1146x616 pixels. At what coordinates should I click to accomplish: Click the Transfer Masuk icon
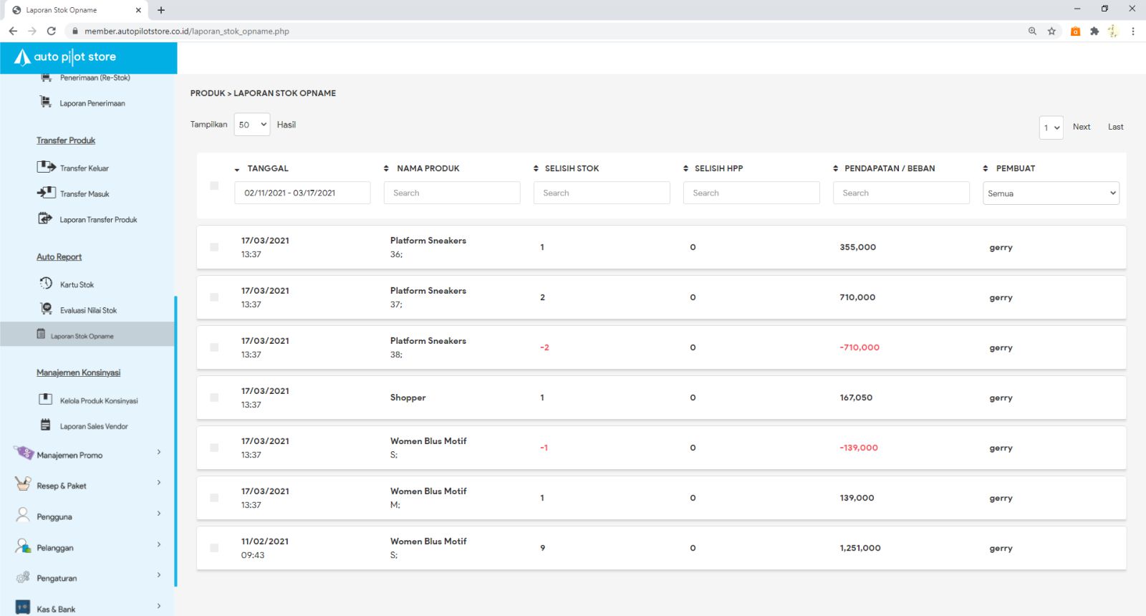coord(46,193)
